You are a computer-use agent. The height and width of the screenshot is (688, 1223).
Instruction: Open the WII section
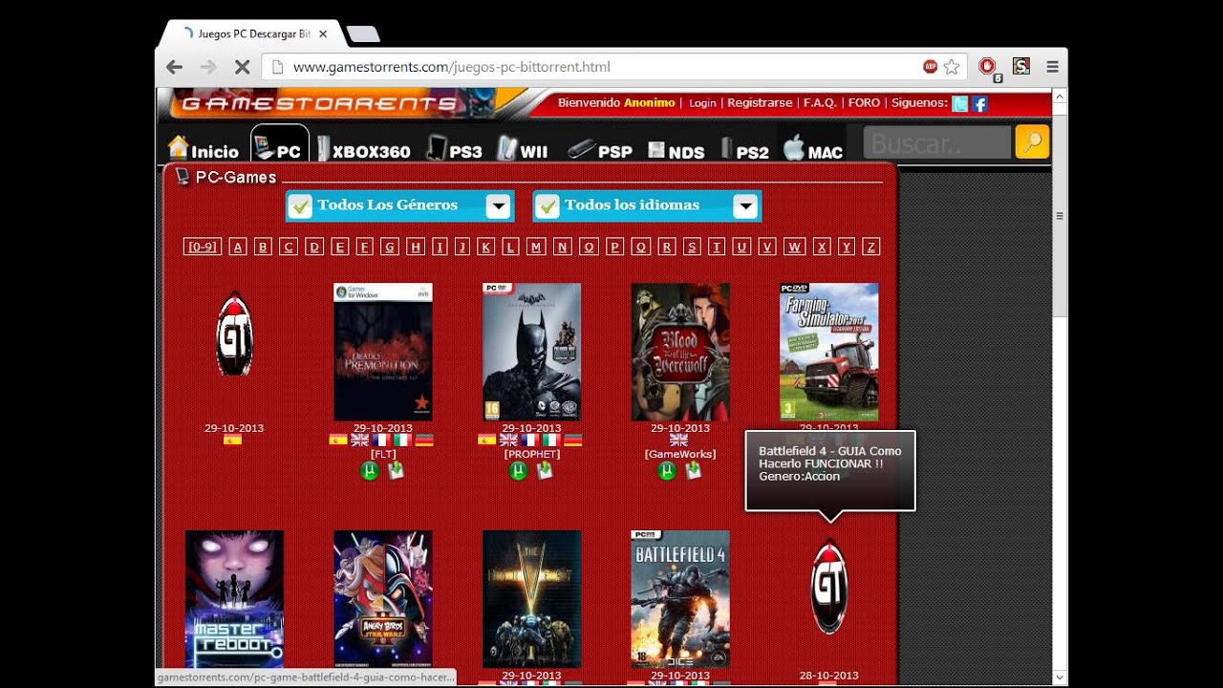[x=523, y=149]
